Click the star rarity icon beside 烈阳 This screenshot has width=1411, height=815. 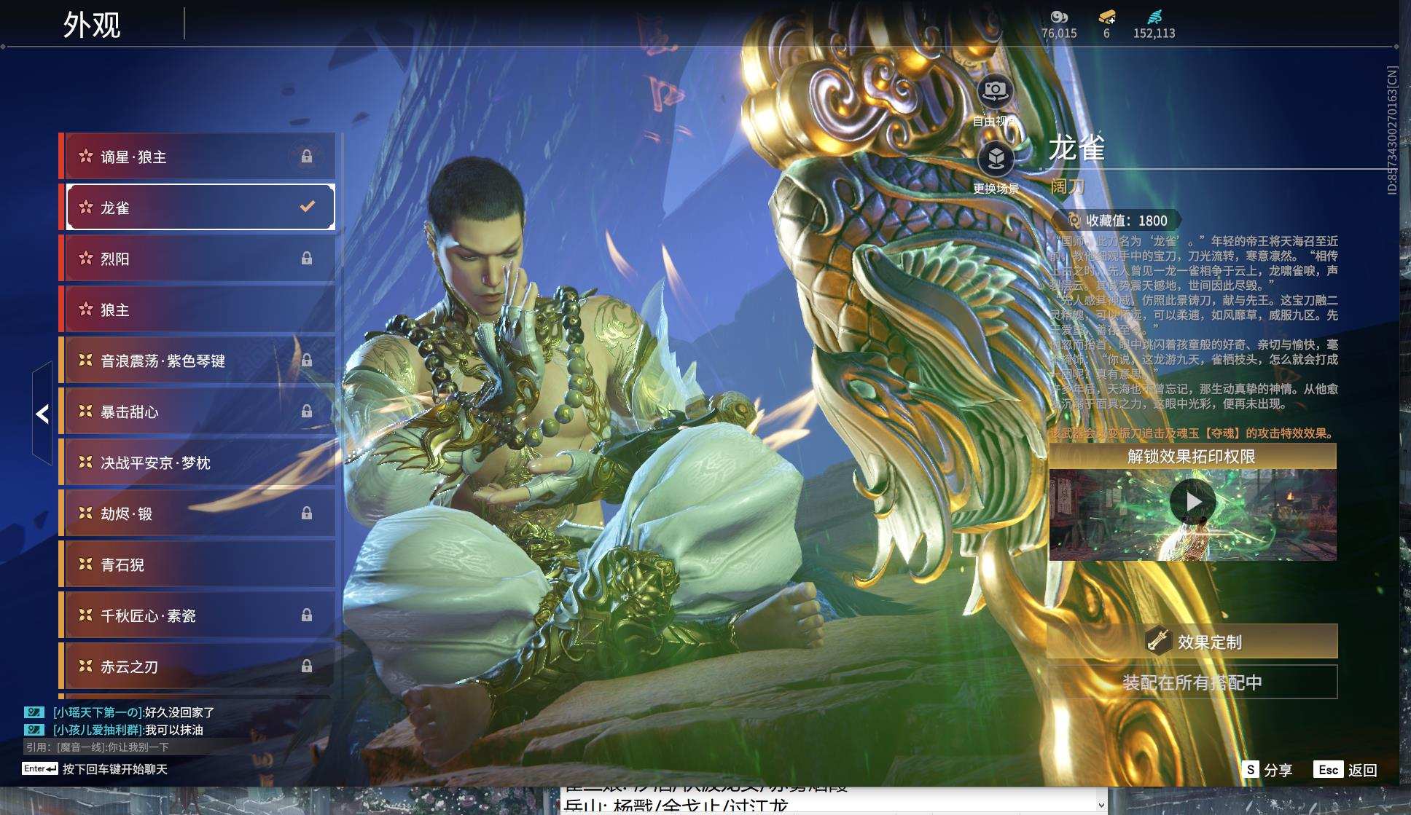click(x=86, y=258)
